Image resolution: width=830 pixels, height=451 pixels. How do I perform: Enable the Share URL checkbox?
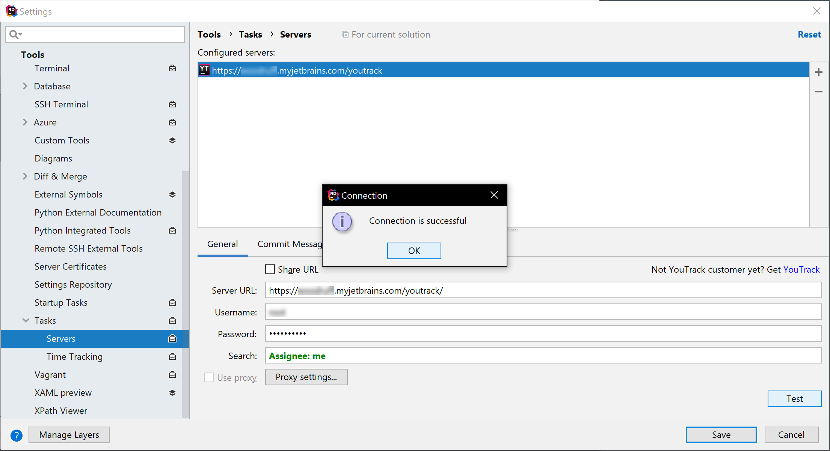point(270,269)
